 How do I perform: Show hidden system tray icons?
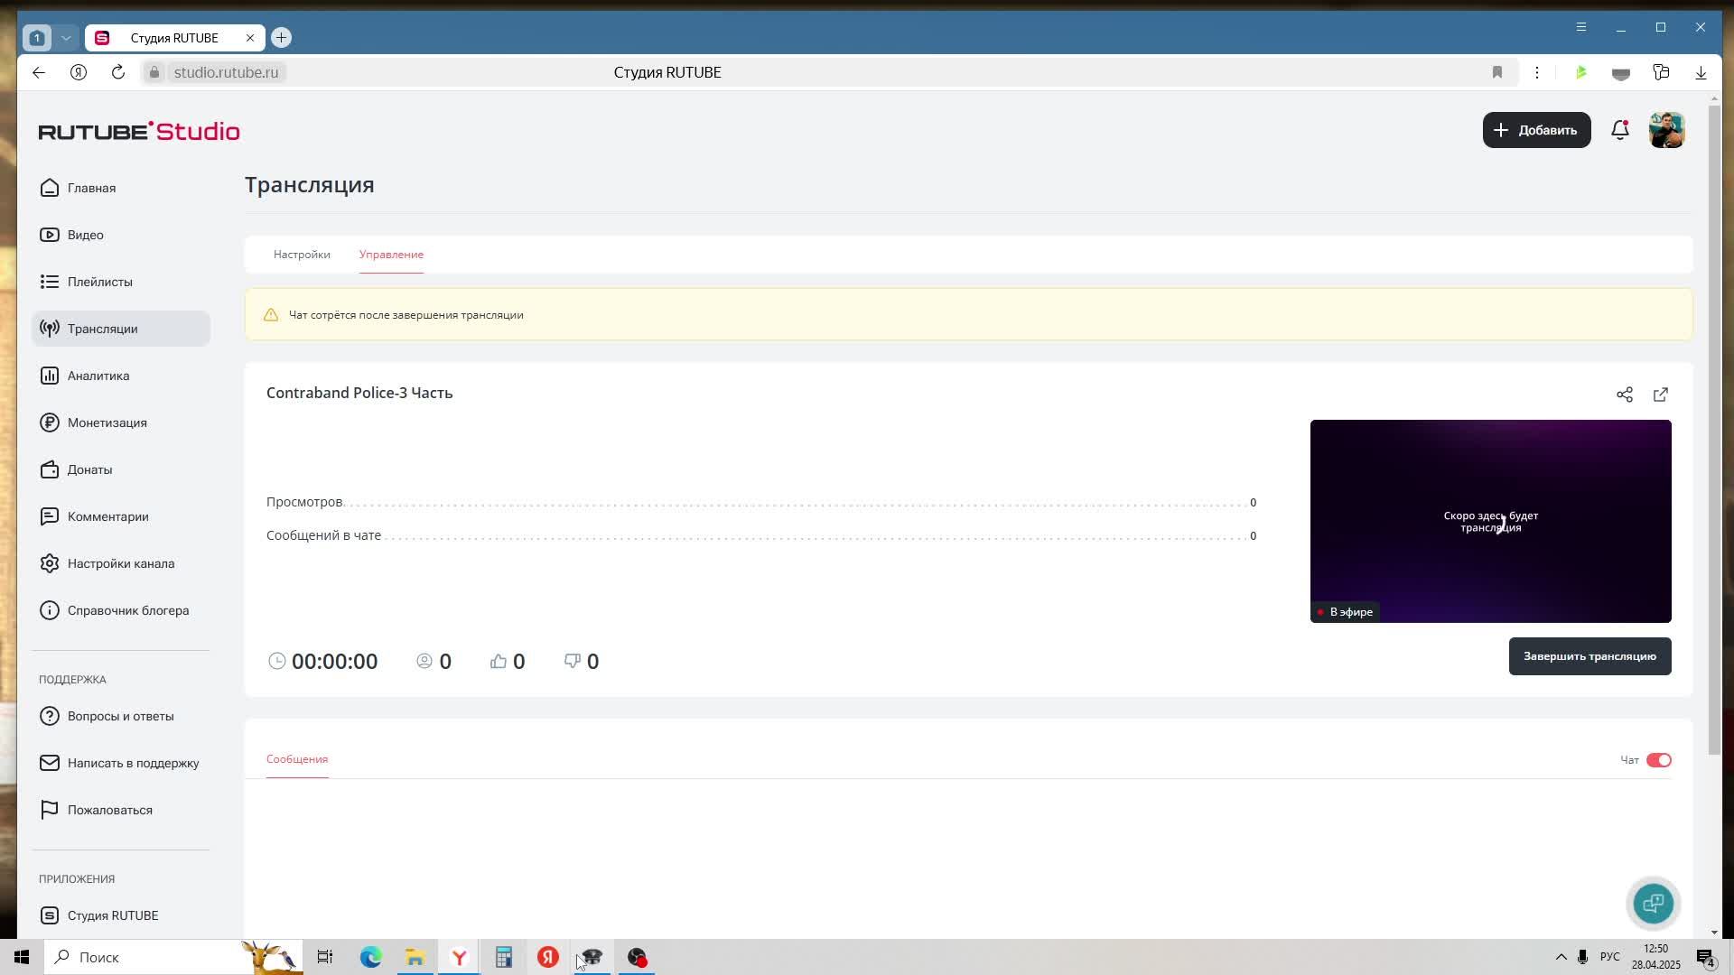point(1561,957)
